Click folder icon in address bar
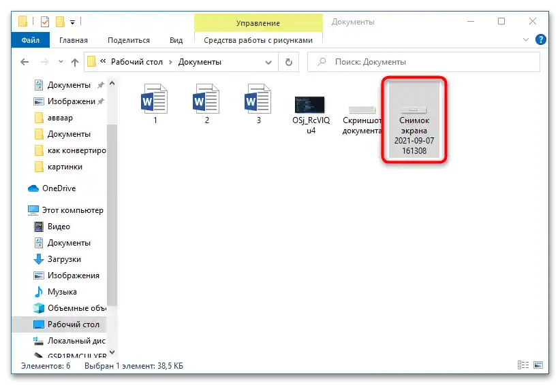The height and width of the screenshot is (385, 560). (x=91, y=62)
